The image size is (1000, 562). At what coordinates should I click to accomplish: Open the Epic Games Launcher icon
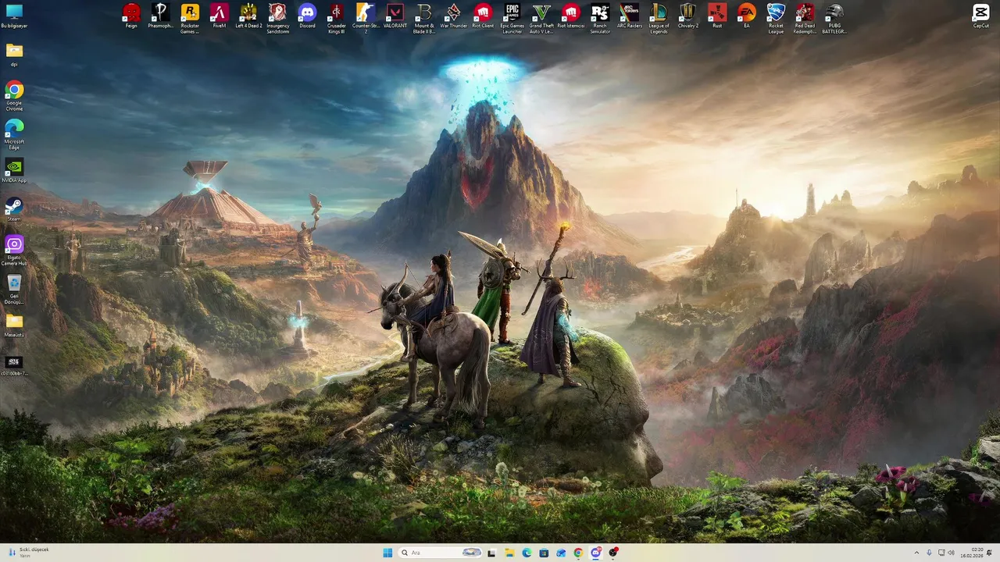tap(512, 18)
